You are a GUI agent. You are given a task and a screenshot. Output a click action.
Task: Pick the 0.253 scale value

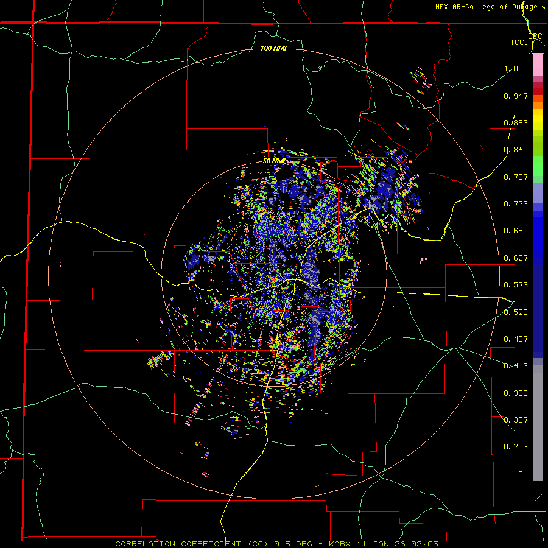coord(516,447)
